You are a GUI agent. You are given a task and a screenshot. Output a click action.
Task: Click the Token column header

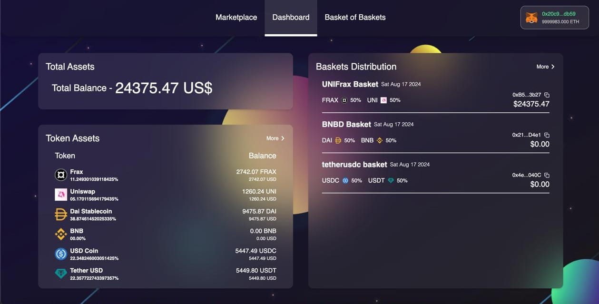point(65,156)
